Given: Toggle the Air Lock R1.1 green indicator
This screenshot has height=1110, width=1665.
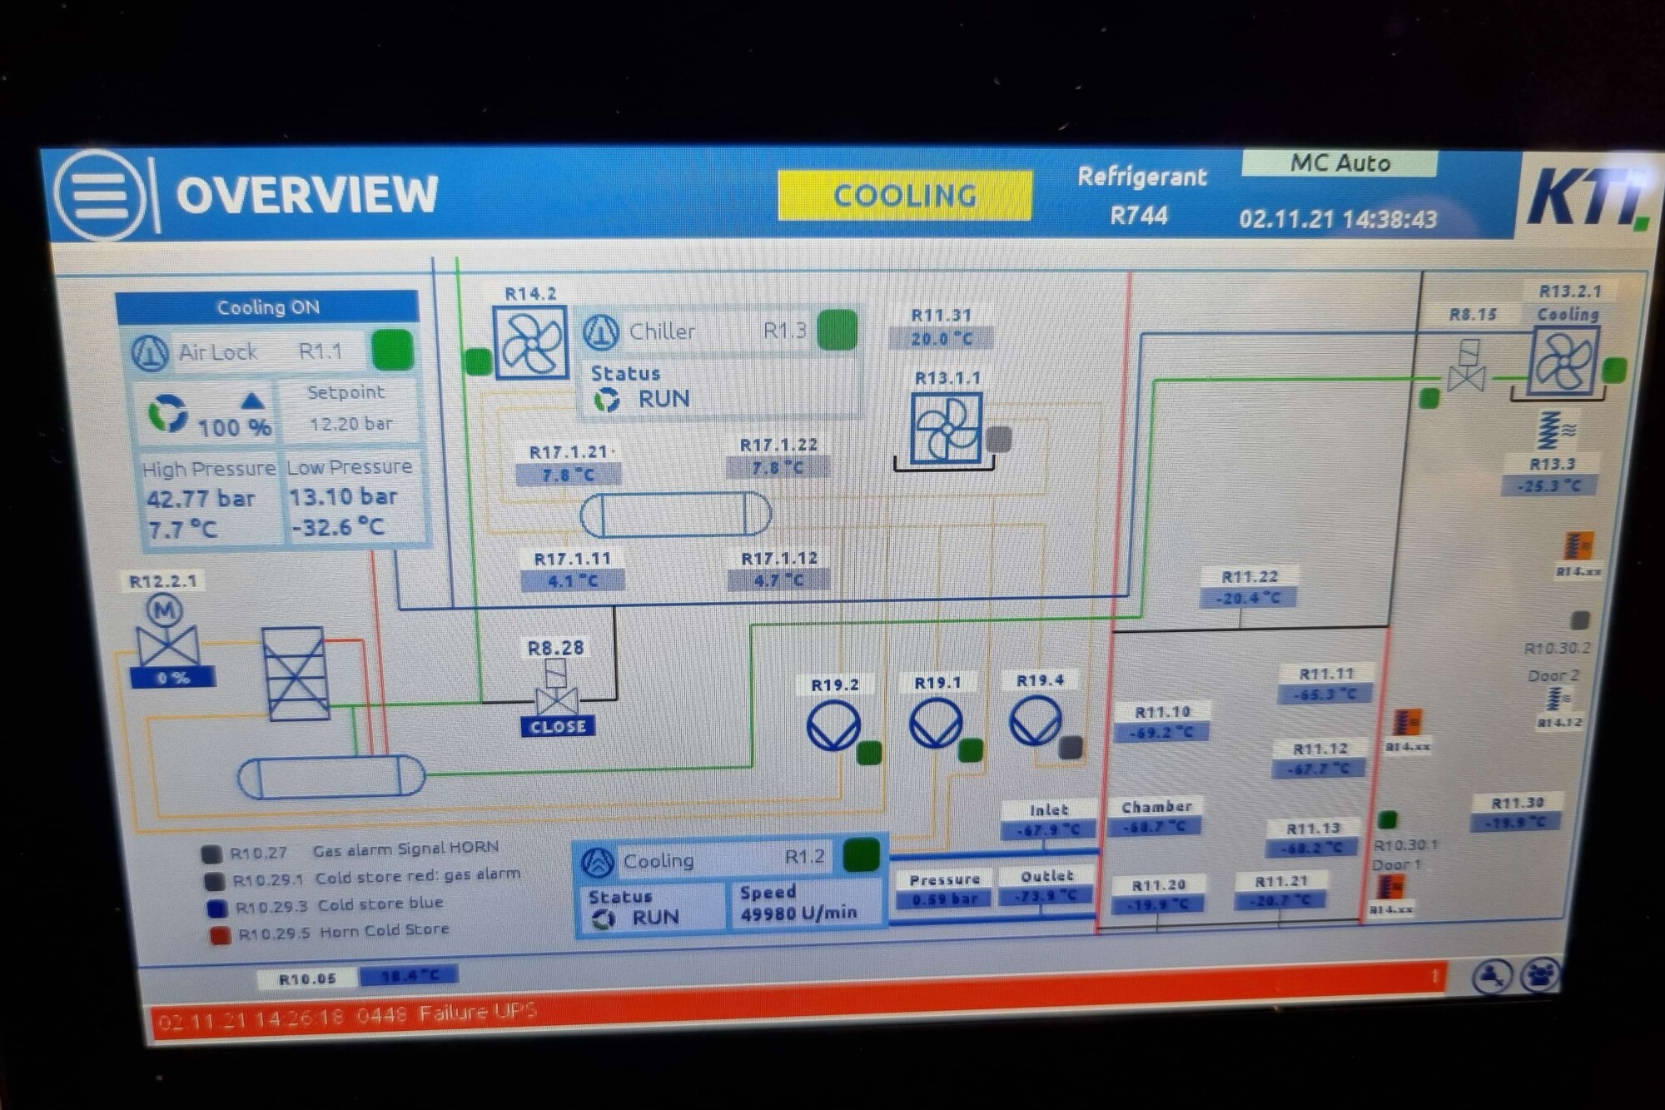Looking at the screenshot, I should [x=392, y=350].
